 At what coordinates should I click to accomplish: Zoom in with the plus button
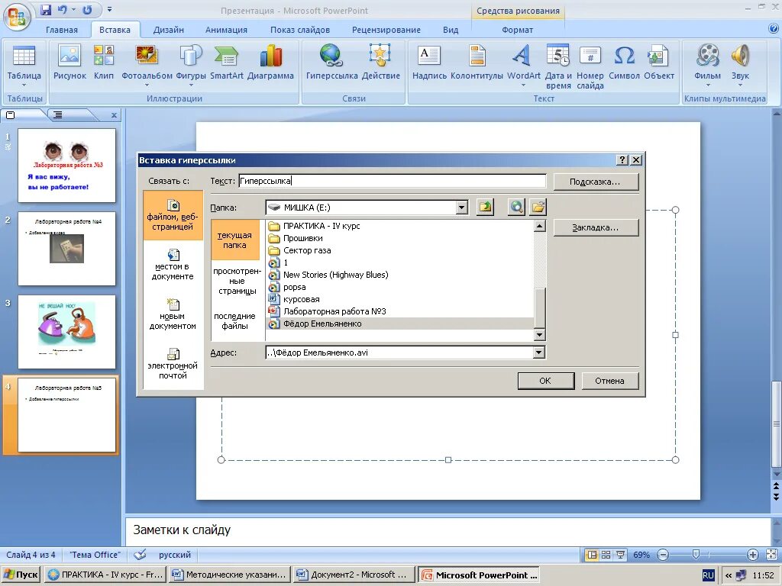[752, 555]
